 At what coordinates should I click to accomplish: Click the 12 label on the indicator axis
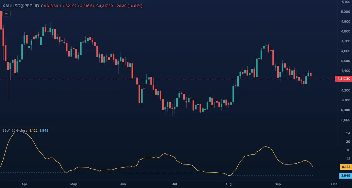point(348,159)
